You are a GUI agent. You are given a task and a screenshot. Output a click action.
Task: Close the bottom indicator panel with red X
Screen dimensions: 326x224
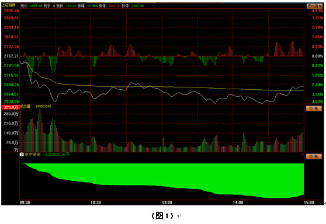point(302,155)
